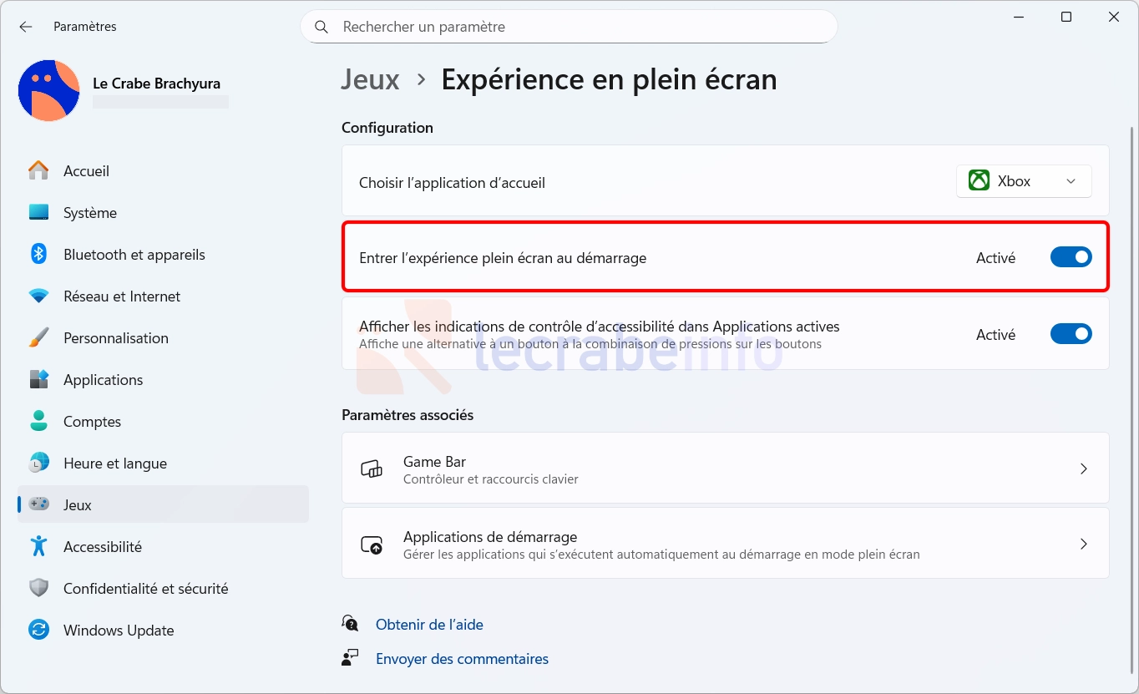Image resolution: width=1139 pixels, height=694 pixels.
Task: Select the Accessibilité figure icon
Action: coord(38,546)
